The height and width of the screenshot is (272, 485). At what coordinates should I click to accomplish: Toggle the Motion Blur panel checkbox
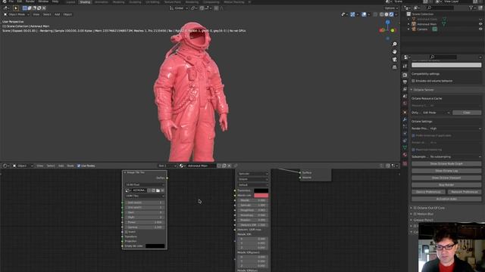[x=415, y=214]
